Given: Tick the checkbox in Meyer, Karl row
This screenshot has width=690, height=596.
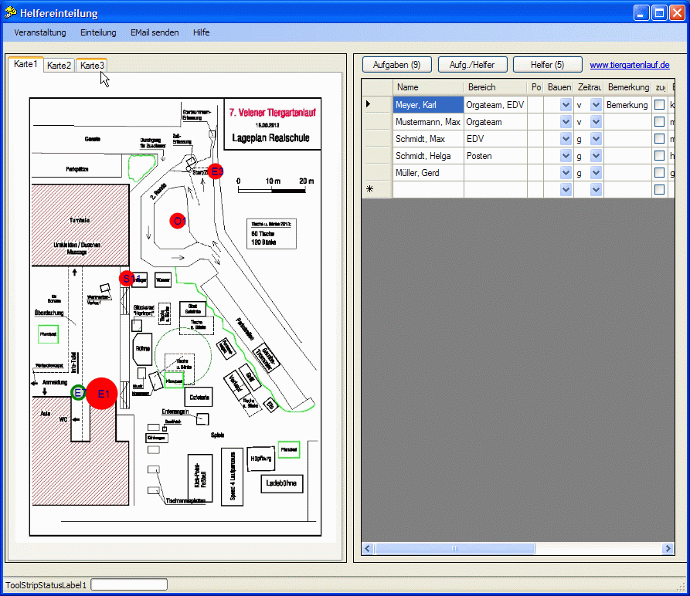Looking at the screenshot, I should pyautogui.click(x=659, y=104).
